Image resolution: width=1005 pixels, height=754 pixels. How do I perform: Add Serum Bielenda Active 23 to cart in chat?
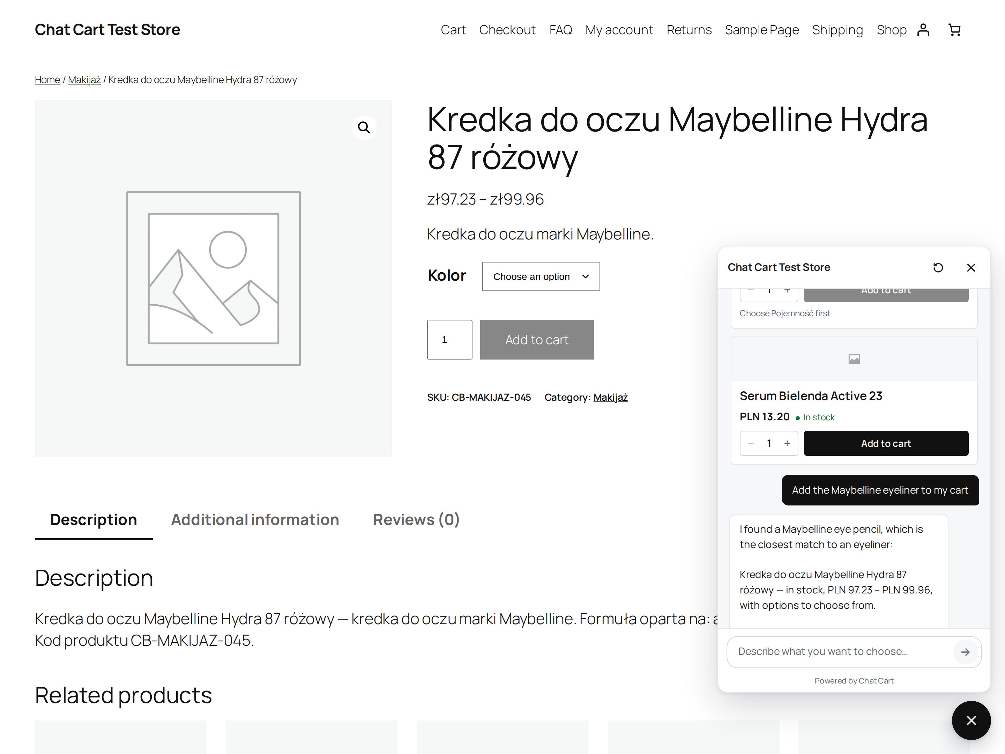886,444
